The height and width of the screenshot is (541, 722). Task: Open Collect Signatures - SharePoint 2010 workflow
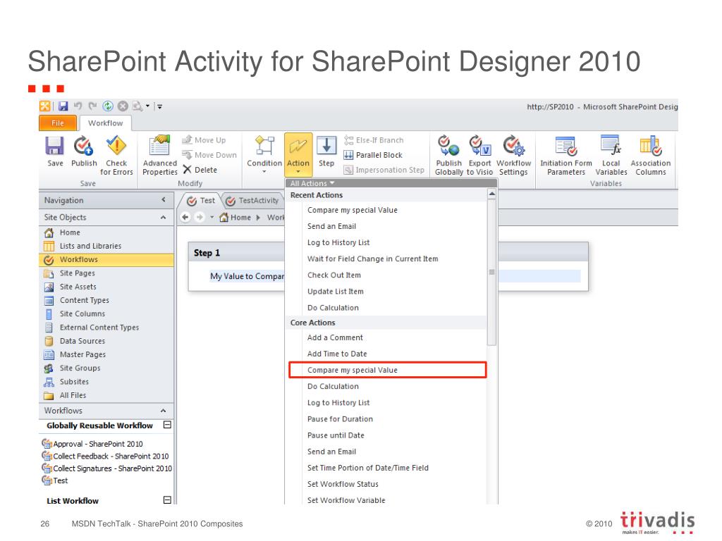point(107,468)
